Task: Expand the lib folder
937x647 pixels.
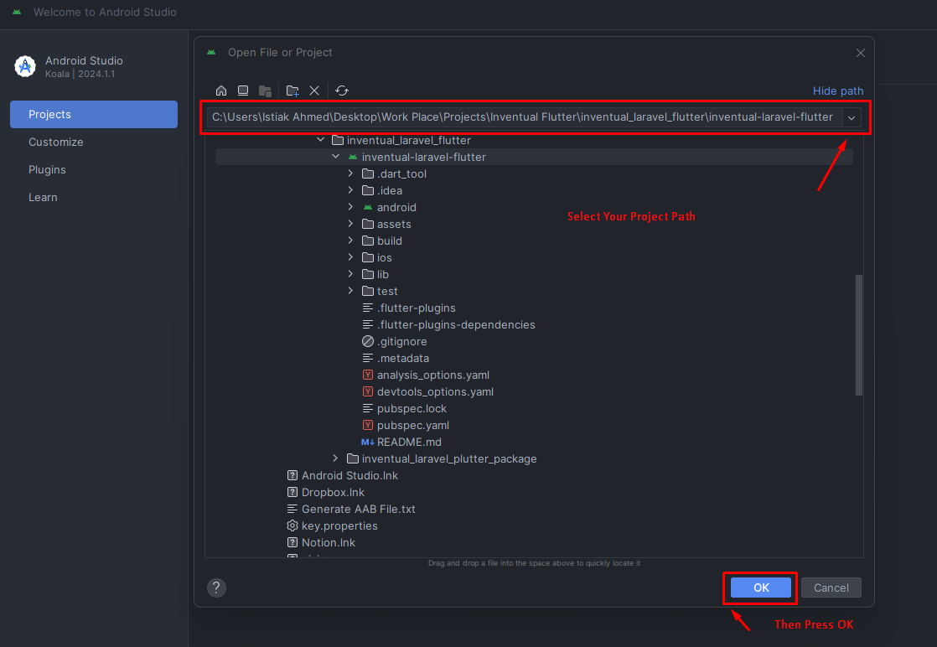Action: pos(350,274)
